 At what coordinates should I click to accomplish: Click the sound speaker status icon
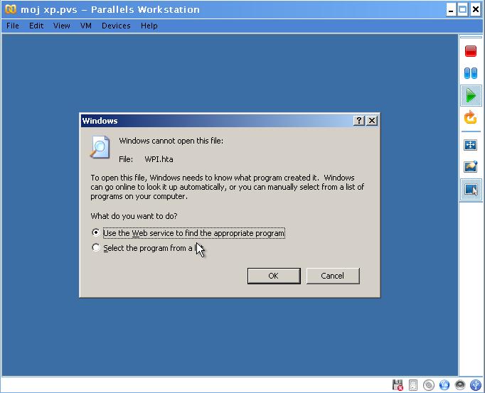[x=460, y=385]
